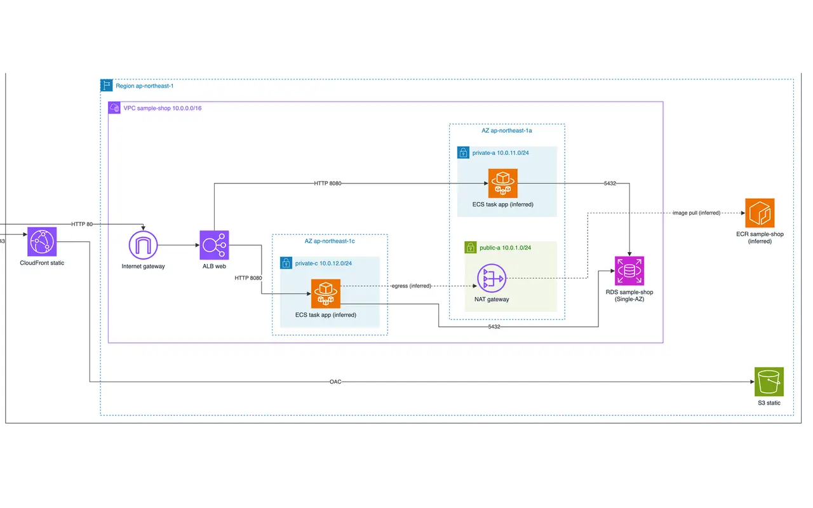Select the 'NAT gateway' caption
Image resolution: width=813 pixels, height=508 pixels.
[492, 299]
